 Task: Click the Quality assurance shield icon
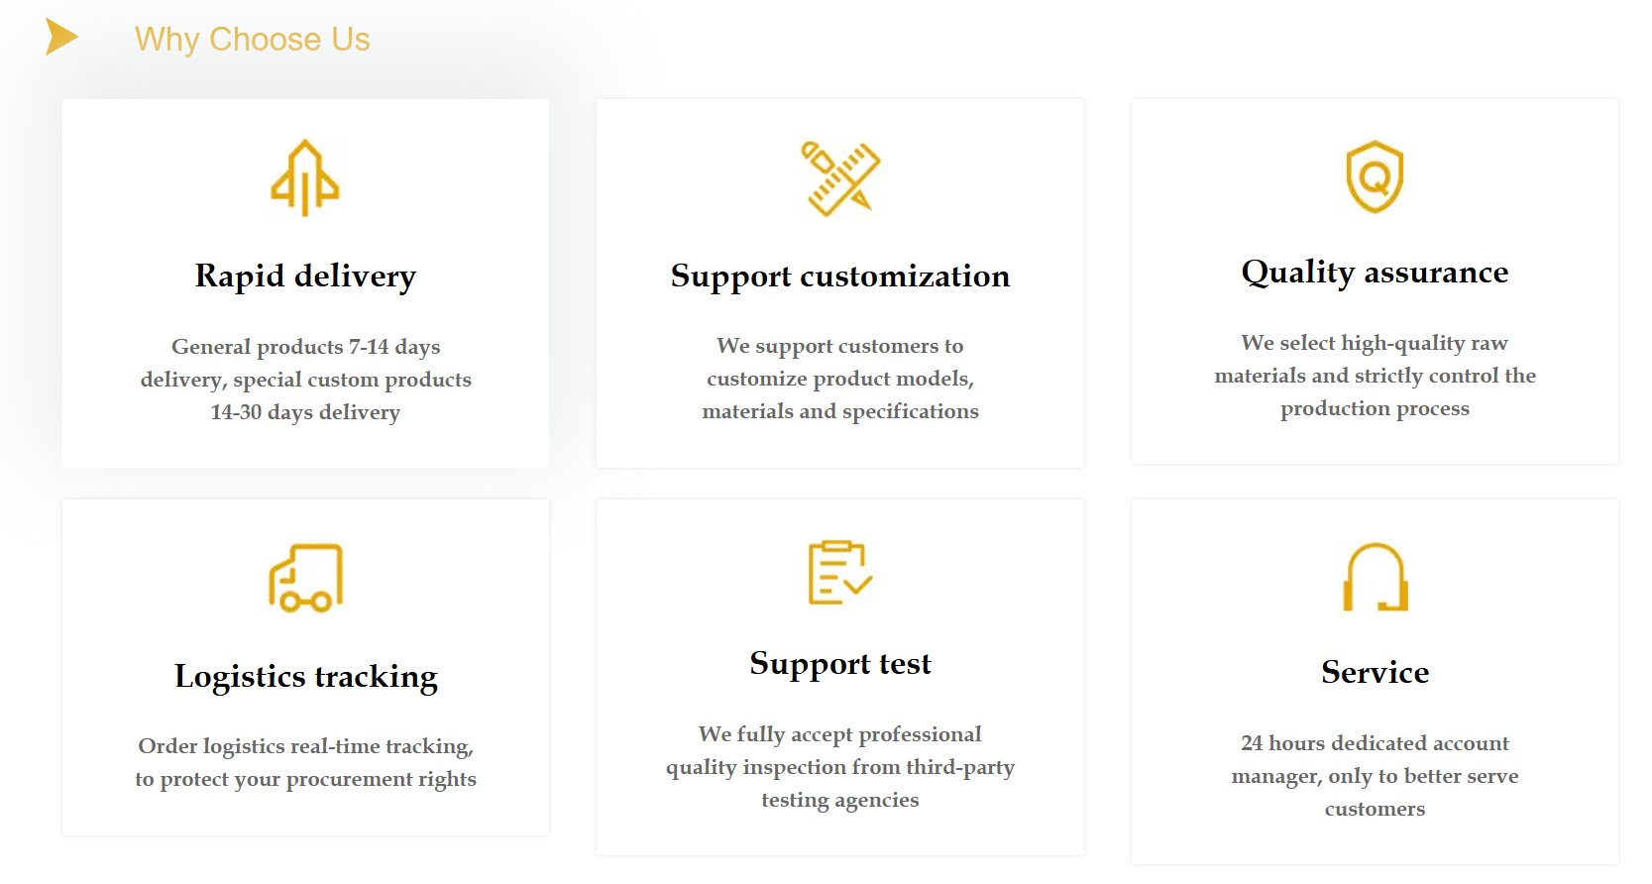[x=1375, y=177]
